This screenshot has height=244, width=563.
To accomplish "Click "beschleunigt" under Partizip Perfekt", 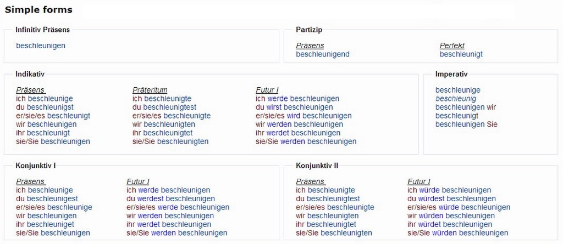I will tap(461, 54).
